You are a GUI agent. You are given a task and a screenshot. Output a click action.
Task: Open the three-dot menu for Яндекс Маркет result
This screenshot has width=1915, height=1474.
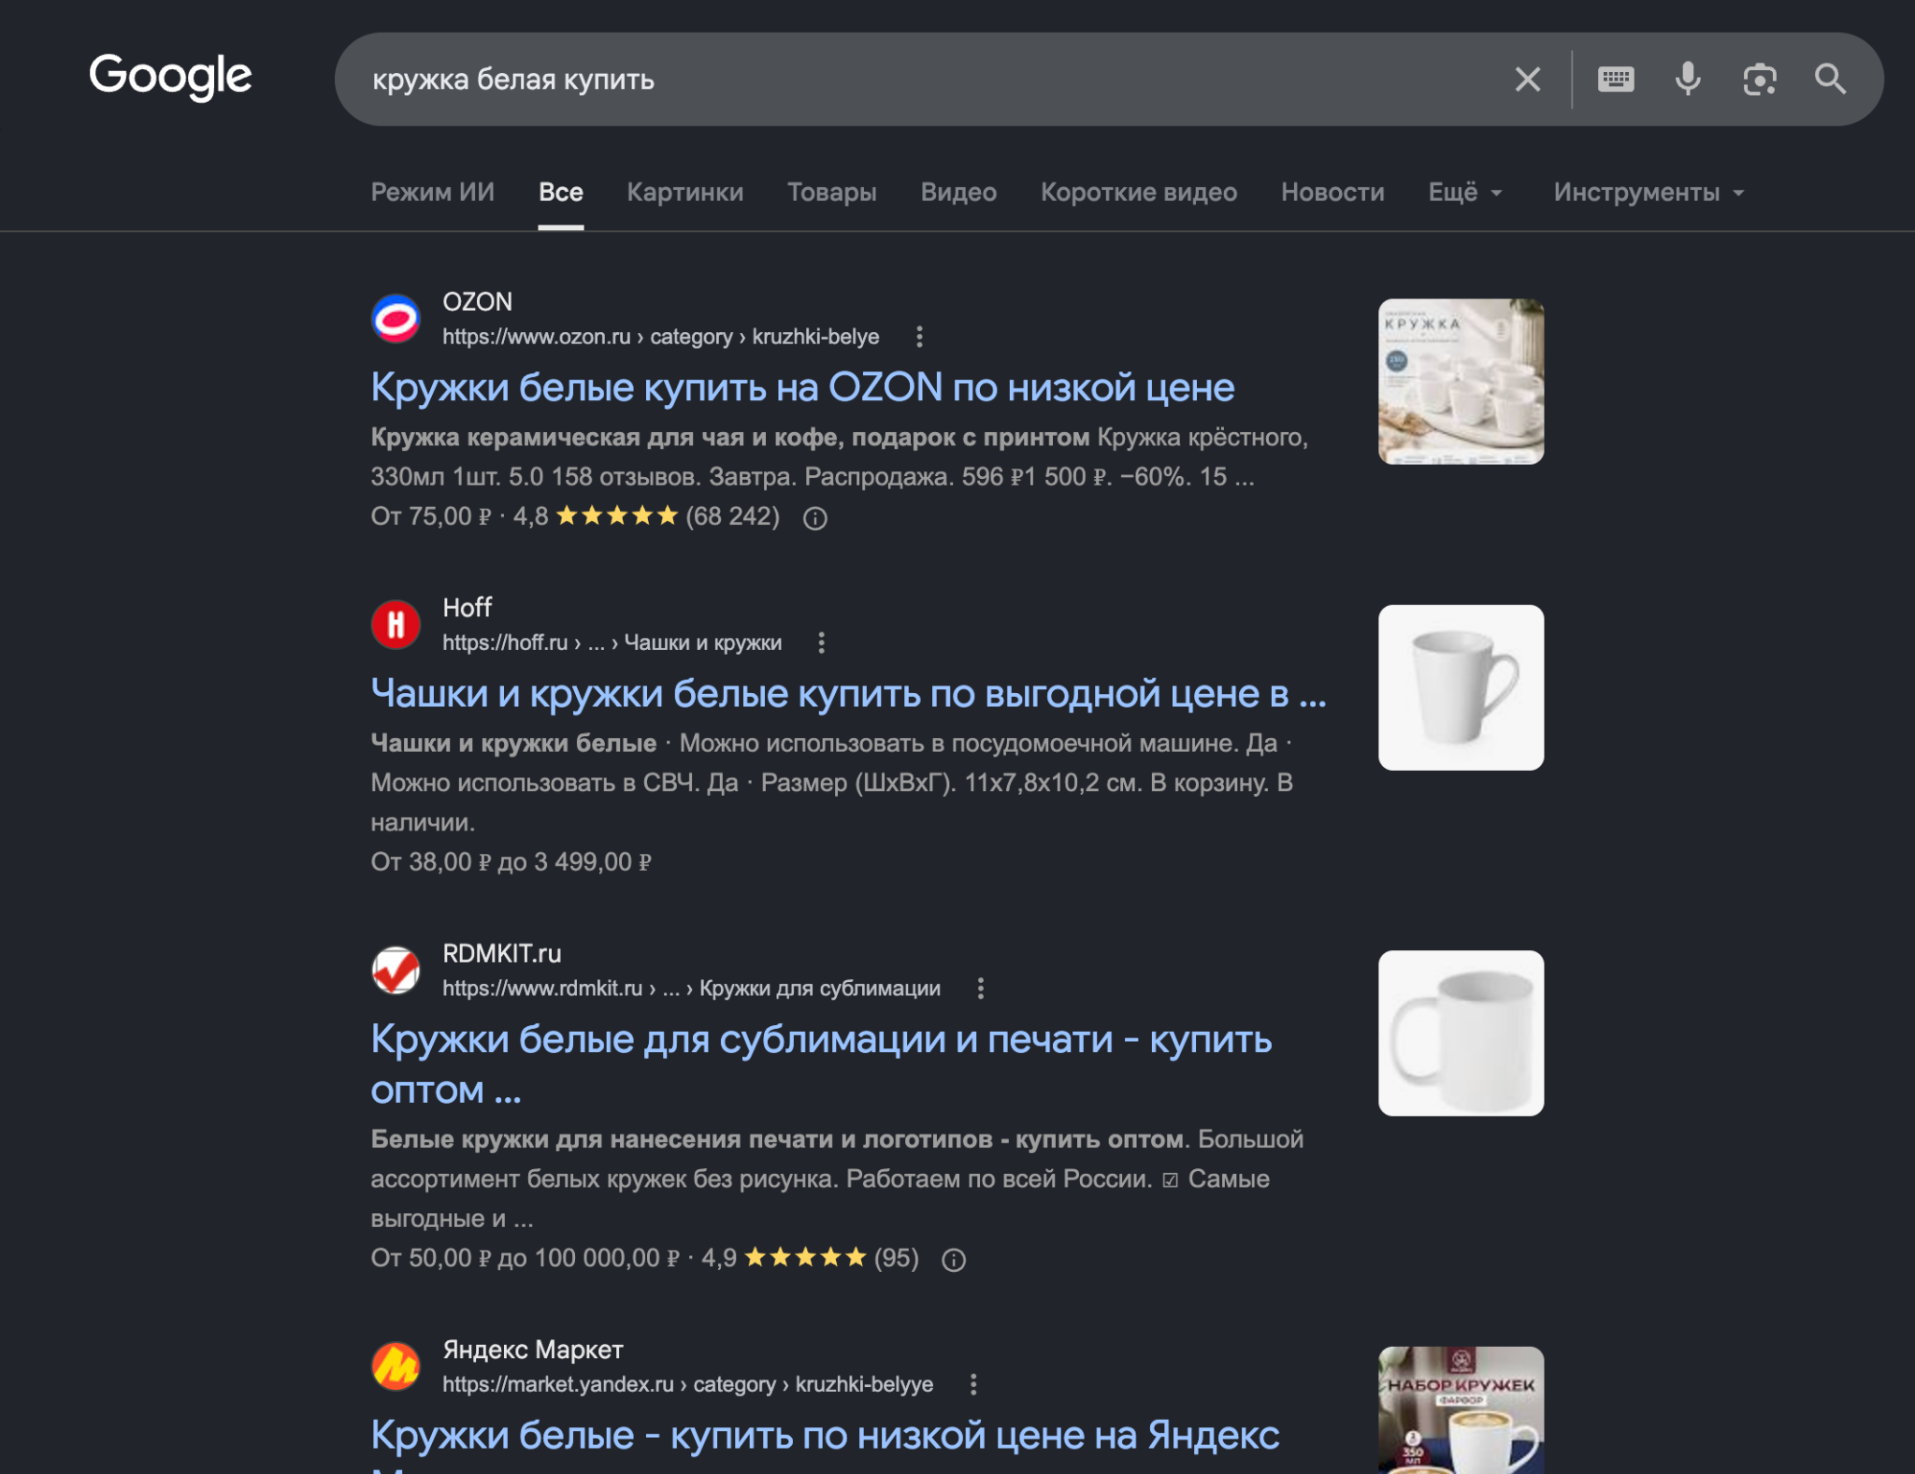tap(973, 1384)
